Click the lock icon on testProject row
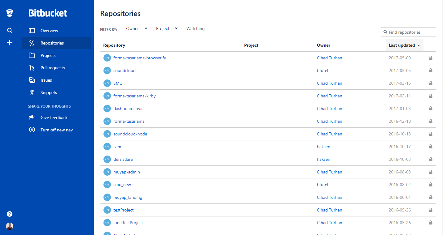Viewport: 443px width, 235px height. point(431,210)
